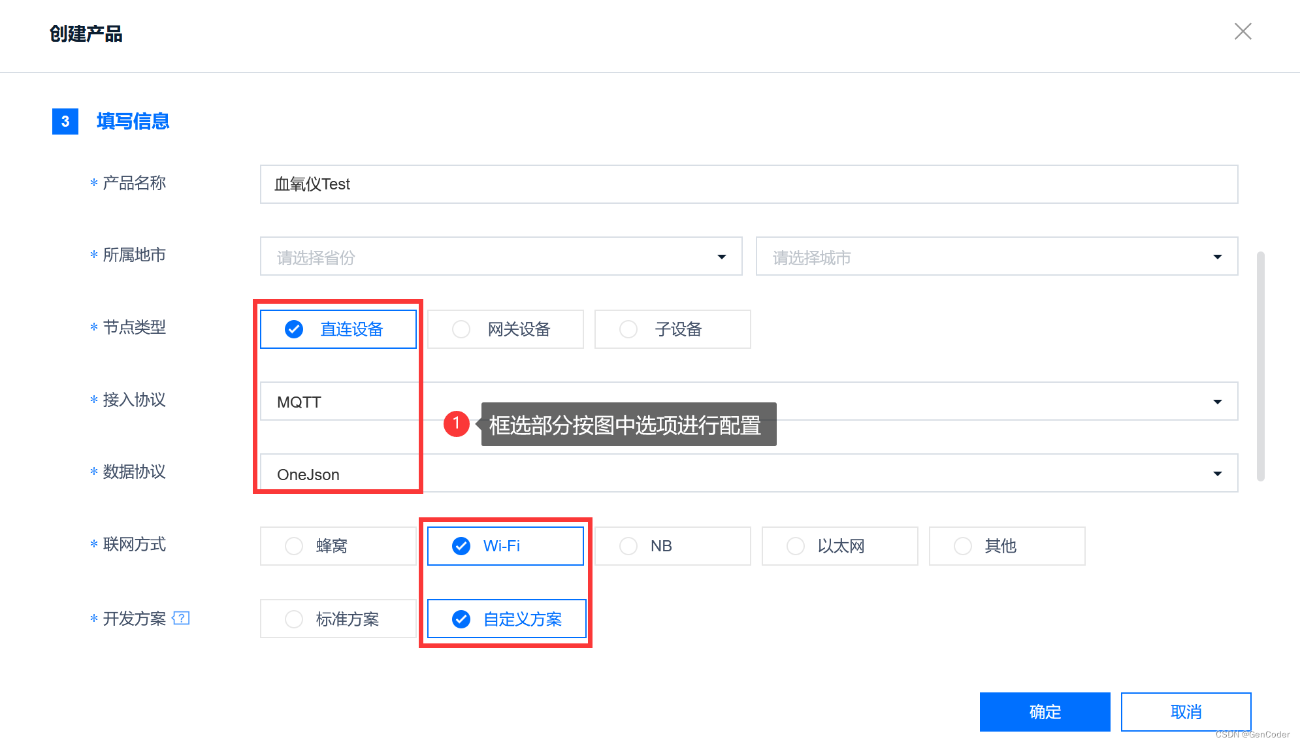Click into the 产品名称 text field
Viewport: 1300px width, 744px height.
[748, 184]
